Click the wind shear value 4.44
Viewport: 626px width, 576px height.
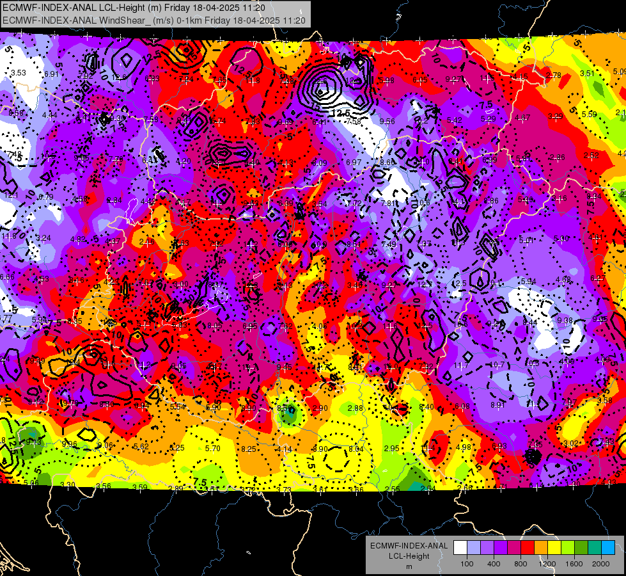[49, 115]
